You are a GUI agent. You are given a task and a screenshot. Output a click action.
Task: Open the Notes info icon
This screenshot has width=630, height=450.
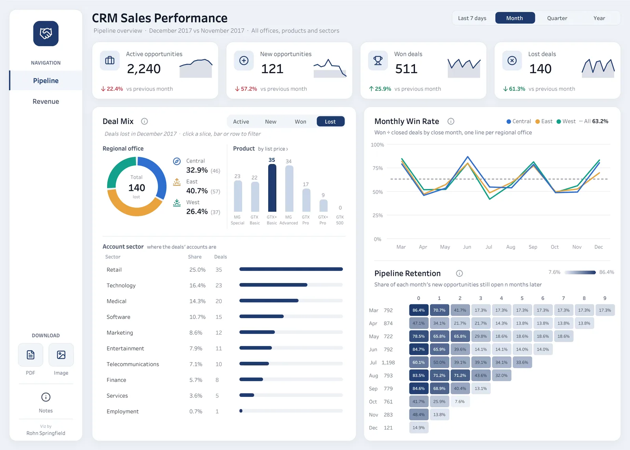click(46, 397)
